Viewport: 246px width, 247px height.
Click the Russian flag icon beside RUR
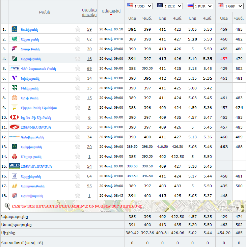point(190,6)
